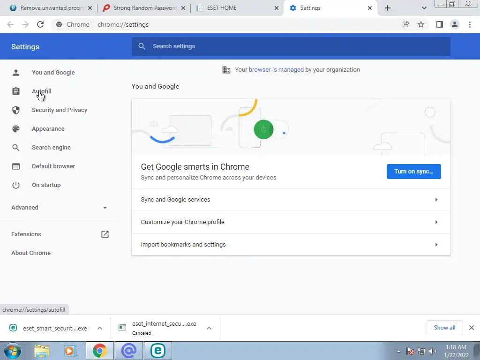Open the side panel icon
Screen dimensions: 480x360
[440, 24]
